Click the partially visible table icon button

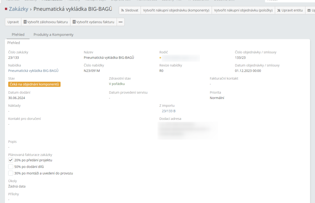coord(310,10)
